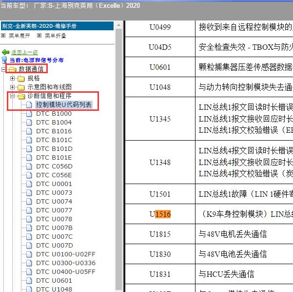
Task: Click page icon next to DTC B101E
Action: click(x=29, y=158)
